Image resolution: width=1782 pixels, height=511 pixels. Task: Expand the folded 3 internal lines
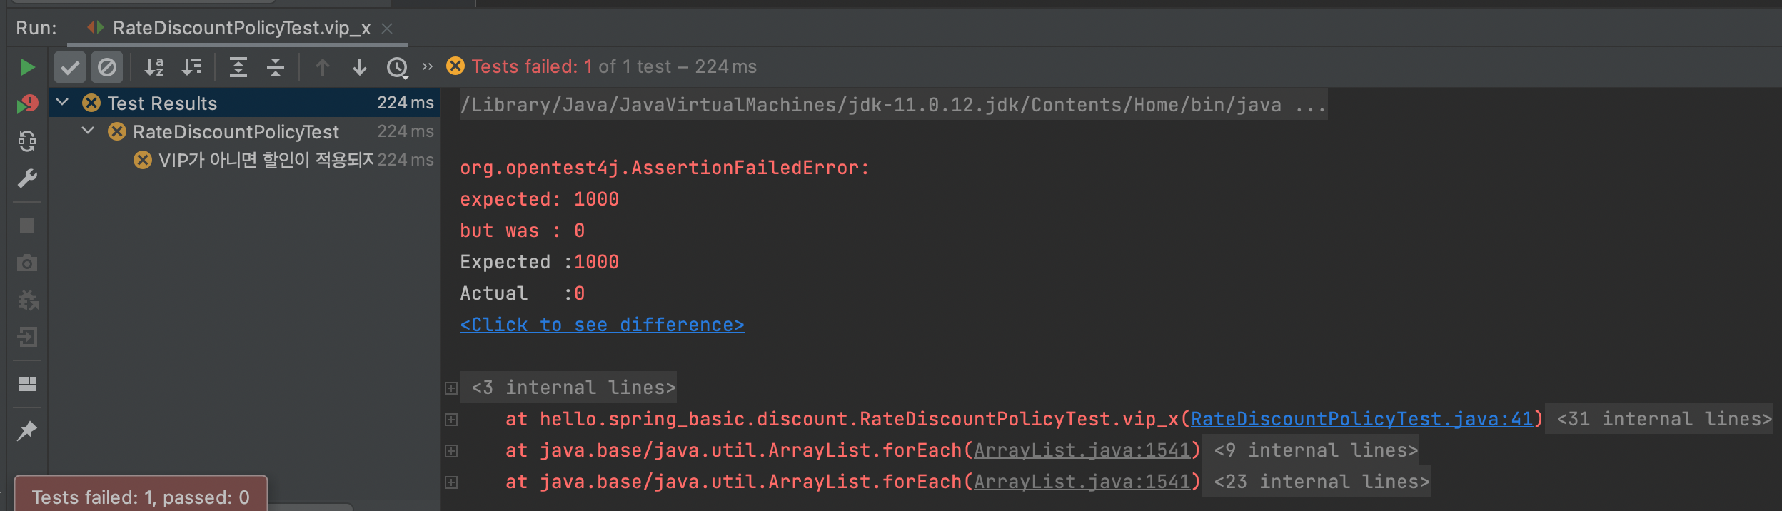click(451, 388)
